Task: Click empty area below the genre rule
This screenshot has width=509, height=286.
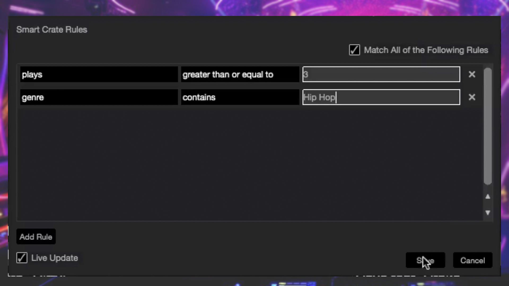Action: pos(249,162)
